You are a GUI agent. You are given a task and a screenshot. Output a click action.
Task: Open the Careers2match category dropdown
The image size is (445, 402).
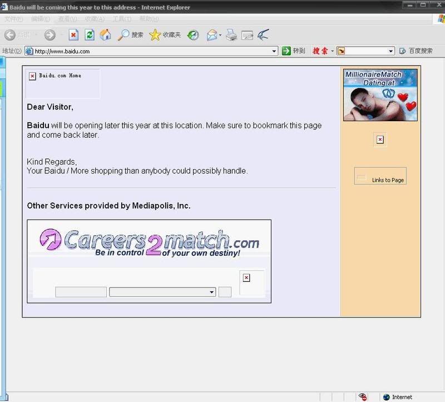click(212, 292)
